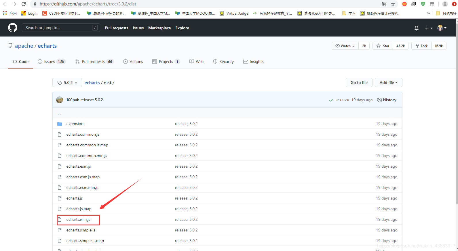Star the repository
The width and height of the screenshot is (458, 251).
click(383, 46)
